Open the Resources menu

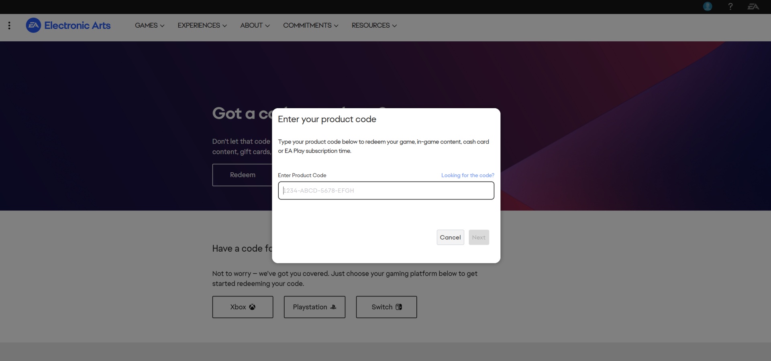pyautogui.click(x=374, y=26)
